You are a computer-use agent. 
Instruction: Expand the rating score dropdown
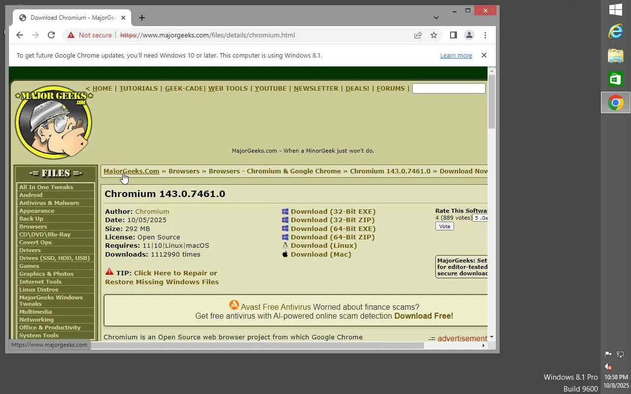[480, 218]
